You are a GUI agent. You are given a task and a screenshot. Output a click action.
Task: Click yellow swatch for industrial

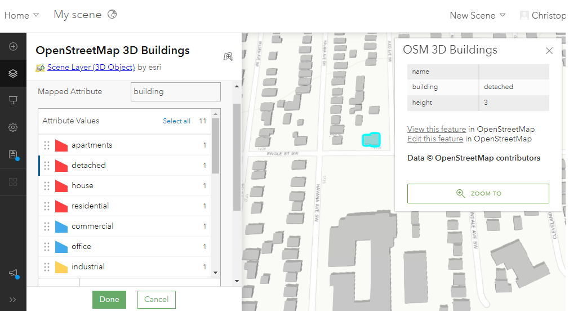click(x=61, y=267)
